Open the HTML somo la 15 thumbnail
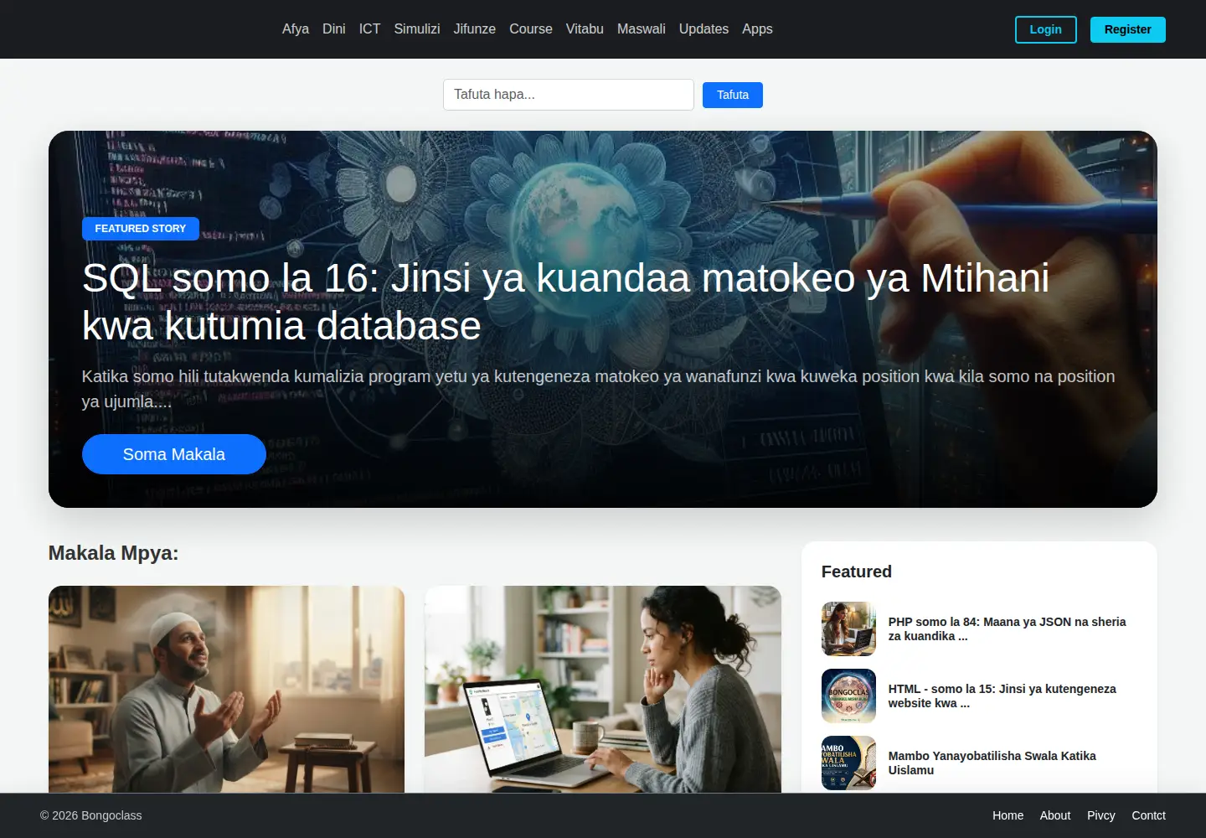The image size is (1206, 838). [x=848, y=696]
